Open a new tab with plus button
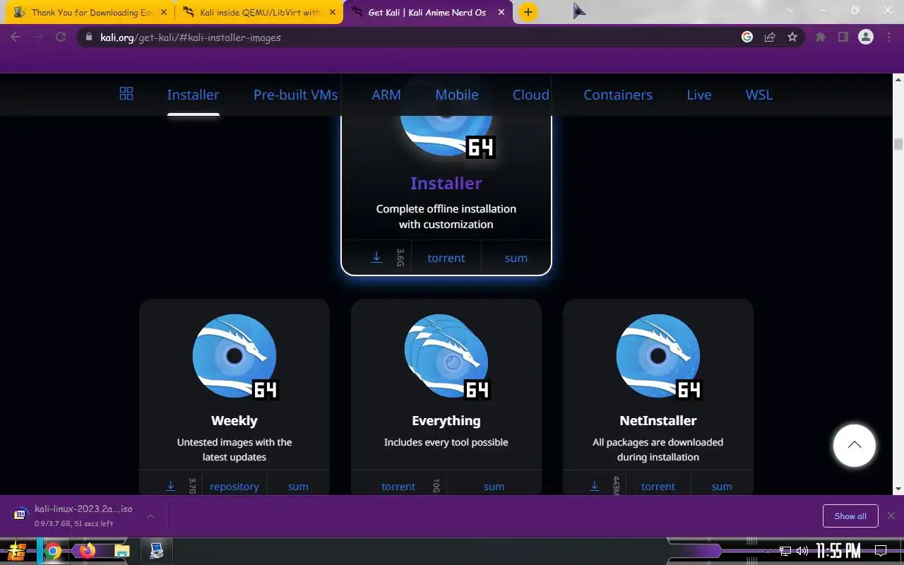The image size is (904, 565). [528, 12]
